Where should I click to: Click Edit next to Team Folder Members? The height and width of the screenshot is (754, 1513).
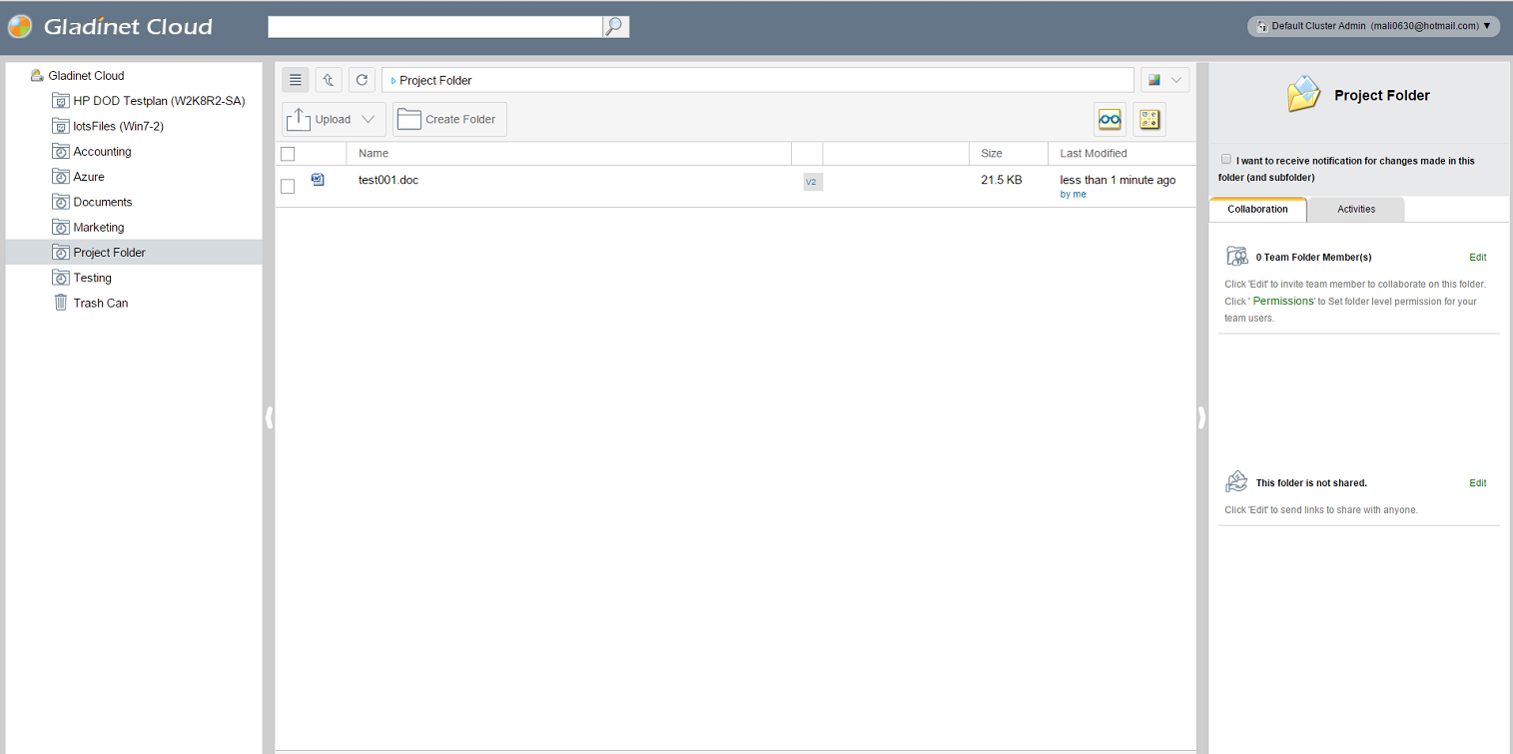click(x=1477, y=258)
